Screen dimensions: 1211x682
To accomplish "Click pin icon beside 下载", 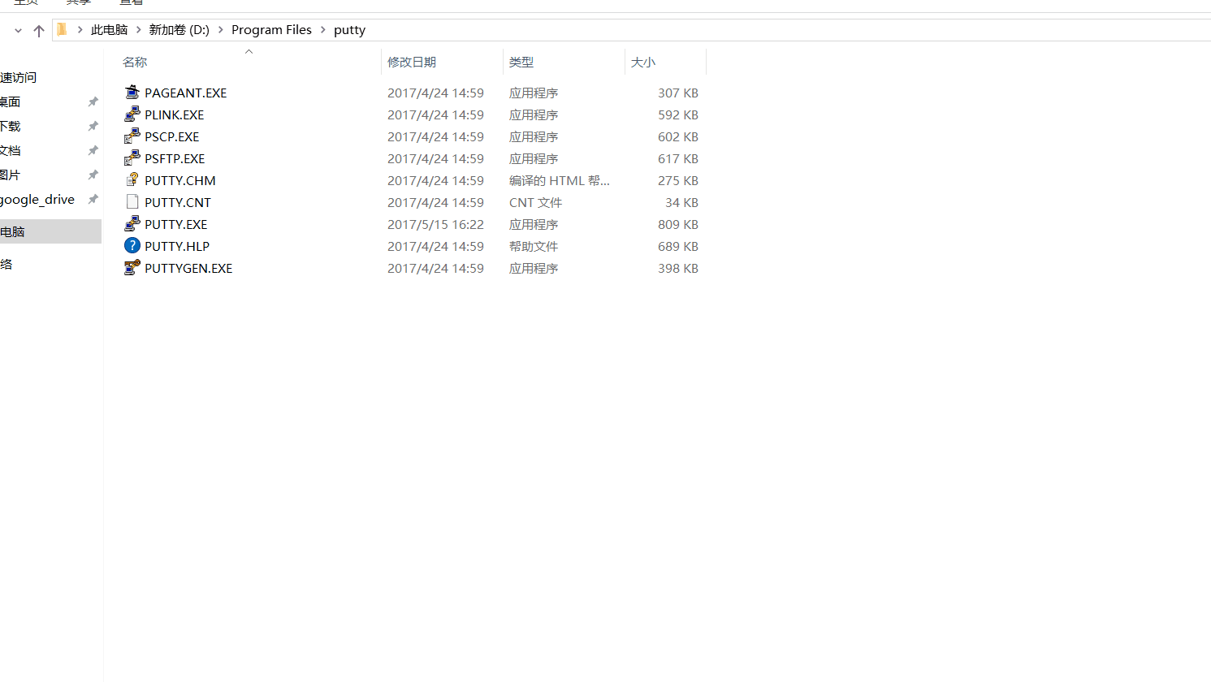I will pos(93,126).
